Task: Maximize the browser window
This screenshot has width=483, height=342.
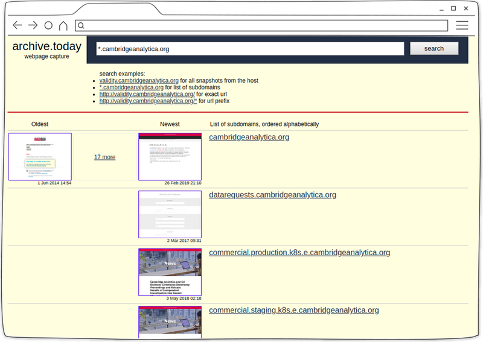Action: (453, 8)
